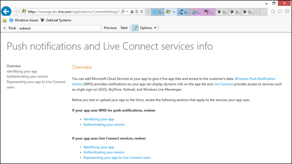Switch to the third OakLeaf tab
This screenshot has width=292, height=164.
(x=248, y=12)
